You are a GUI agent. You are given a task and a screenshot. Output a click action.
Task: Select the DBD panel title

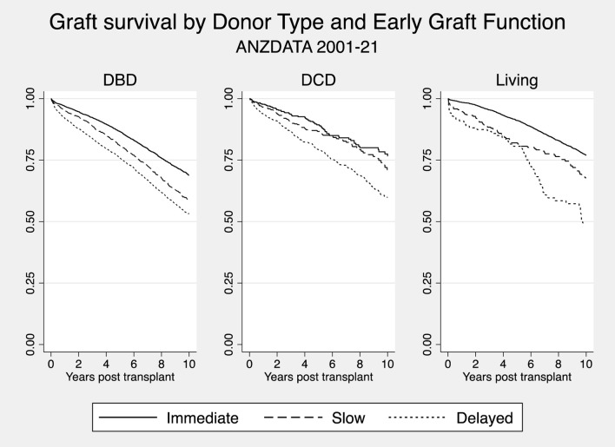tap(119, 82)
